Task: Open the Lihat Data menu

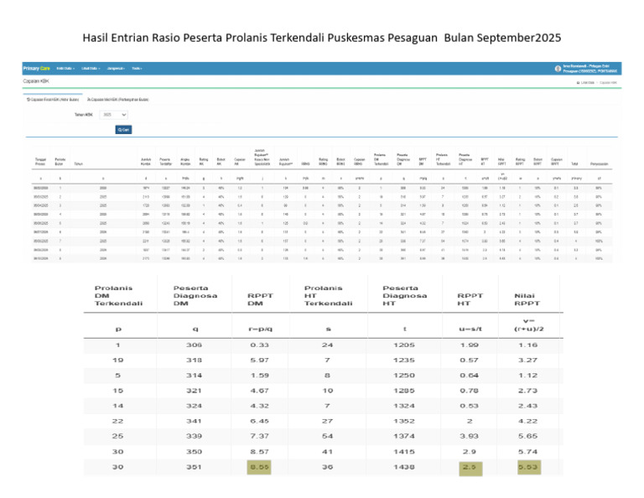Action: point(91,69)
